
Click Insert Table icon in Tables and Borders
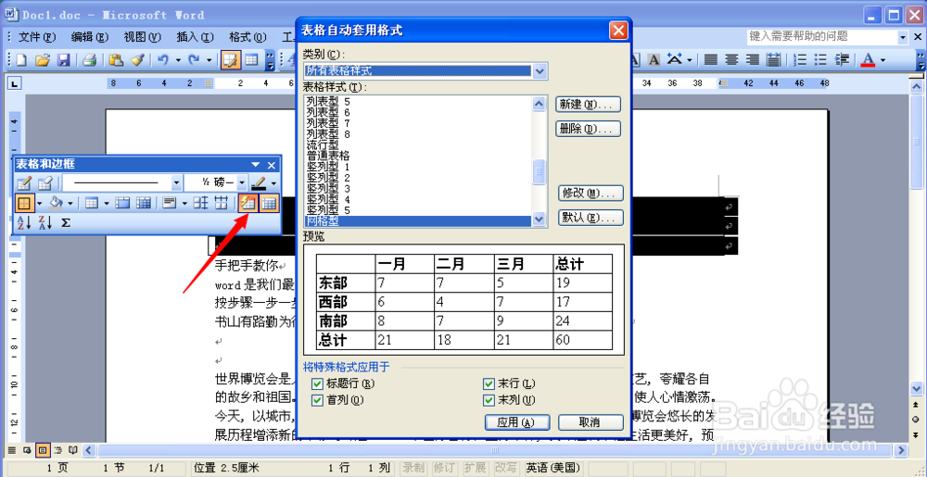pos(91,204)
